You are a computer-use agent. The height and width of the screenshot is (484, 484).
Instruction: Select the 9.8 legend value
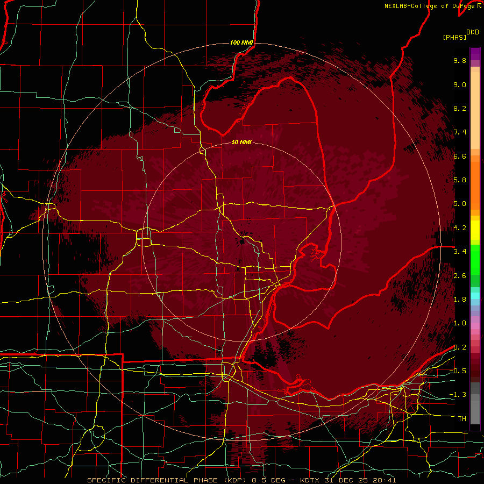[460, 60]
